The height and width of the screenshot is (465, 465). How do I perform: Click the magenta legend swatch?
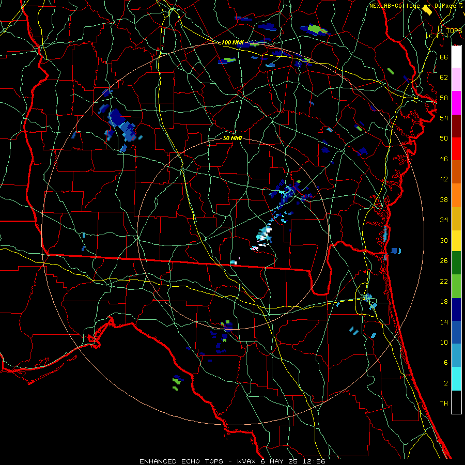[x=456, y=103]
